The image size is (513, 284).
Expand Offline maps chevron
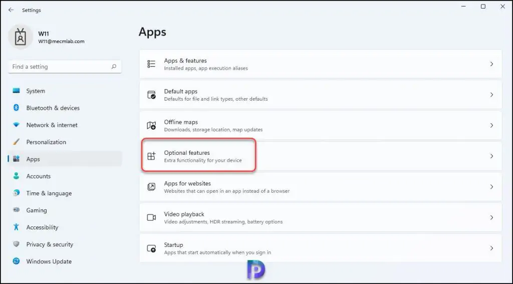coord(492,125)
